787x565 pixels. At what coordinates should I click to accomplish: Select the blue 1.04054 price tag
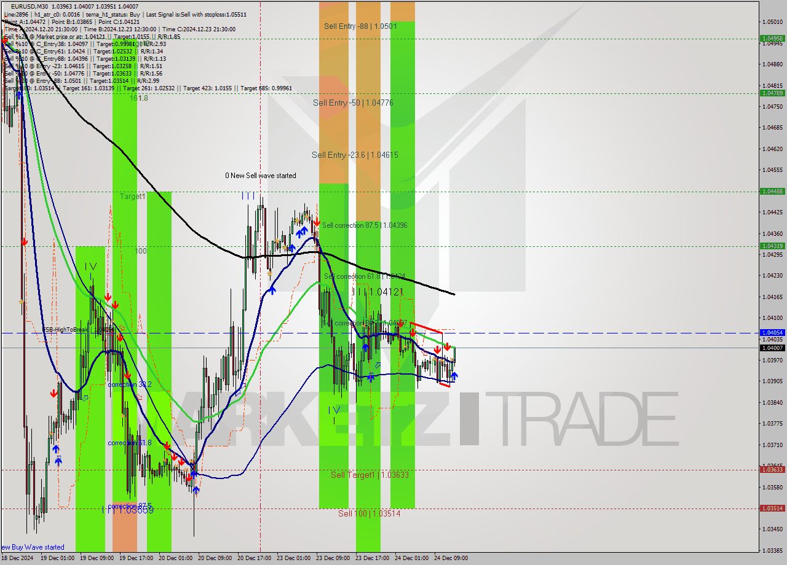point(772,332)
